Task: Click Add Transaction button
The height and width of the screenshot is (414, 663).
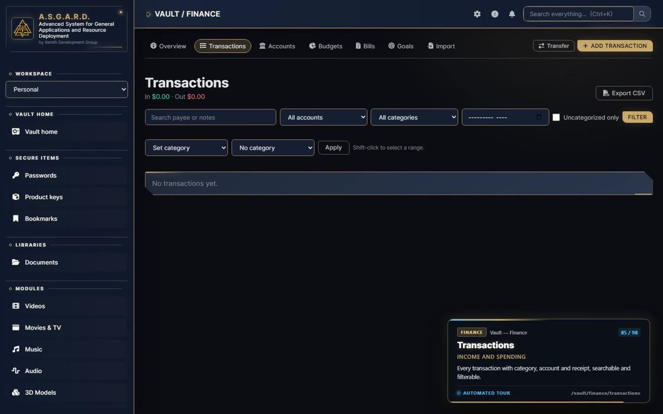Action: (x=615, y=46)
